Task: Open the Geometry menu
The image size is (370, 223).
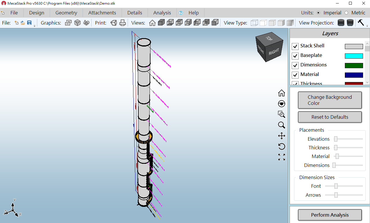Action: click(x=66, y=13)
